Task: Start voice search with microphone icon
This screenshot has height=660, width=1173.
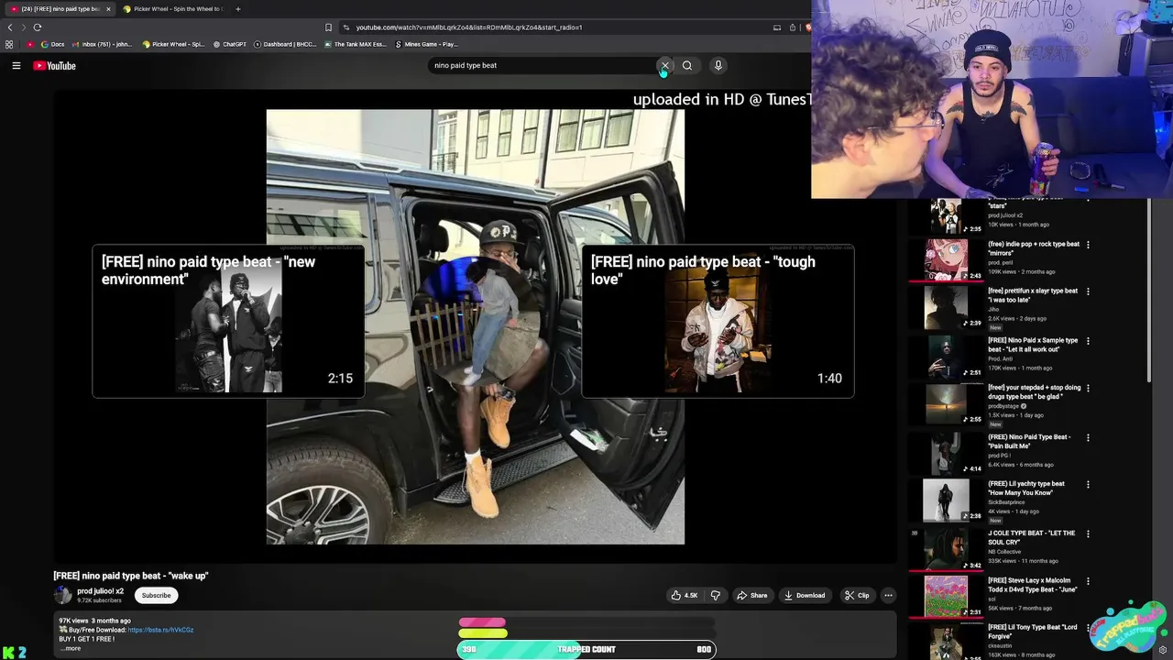Action: tap(718, 66)
